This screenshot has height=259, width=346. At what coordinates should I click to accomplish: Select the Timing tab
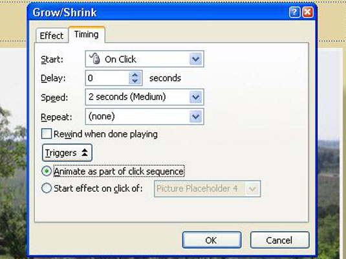(87, 34)
